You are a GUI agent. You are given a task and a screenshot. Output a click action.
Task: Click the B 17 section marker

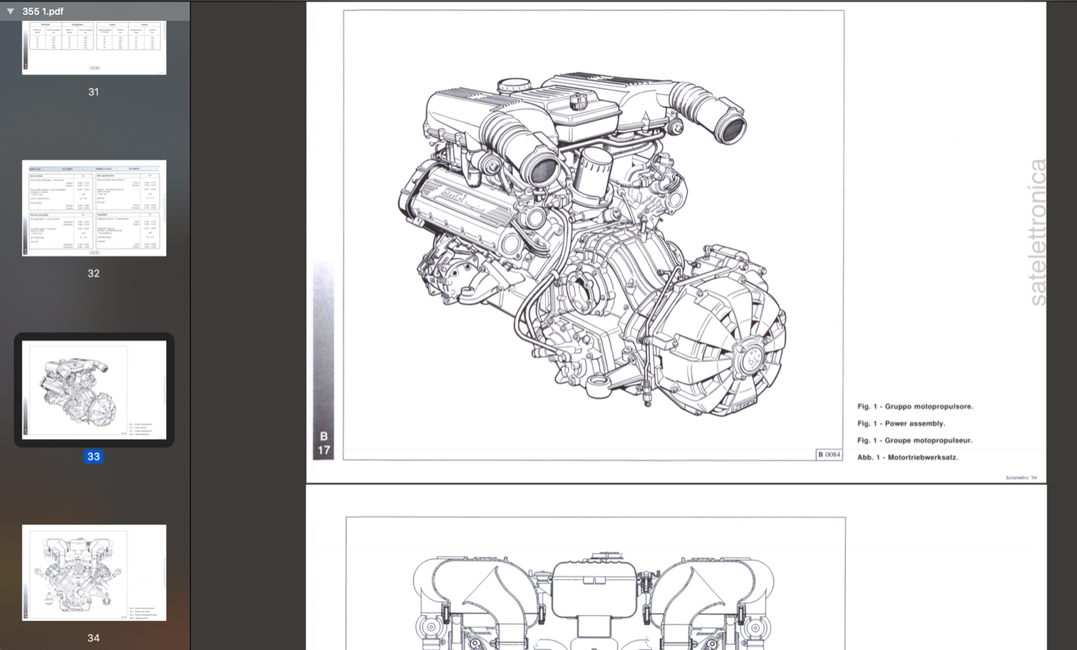pos(323,443)
